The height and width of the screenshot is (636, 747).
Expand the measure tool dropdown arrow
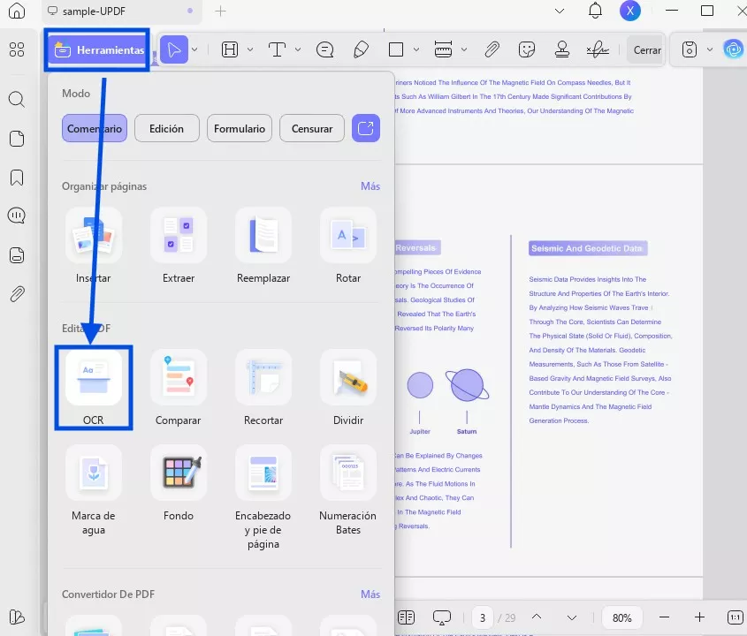463,49
